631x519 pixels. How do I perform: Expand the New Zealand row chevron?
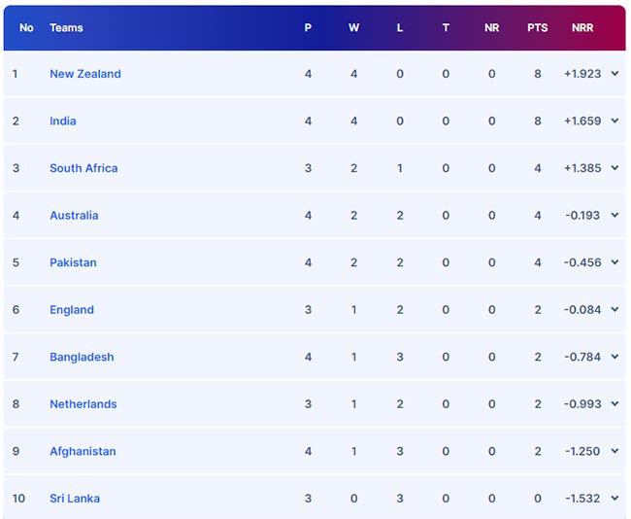(x=614, y=74)
